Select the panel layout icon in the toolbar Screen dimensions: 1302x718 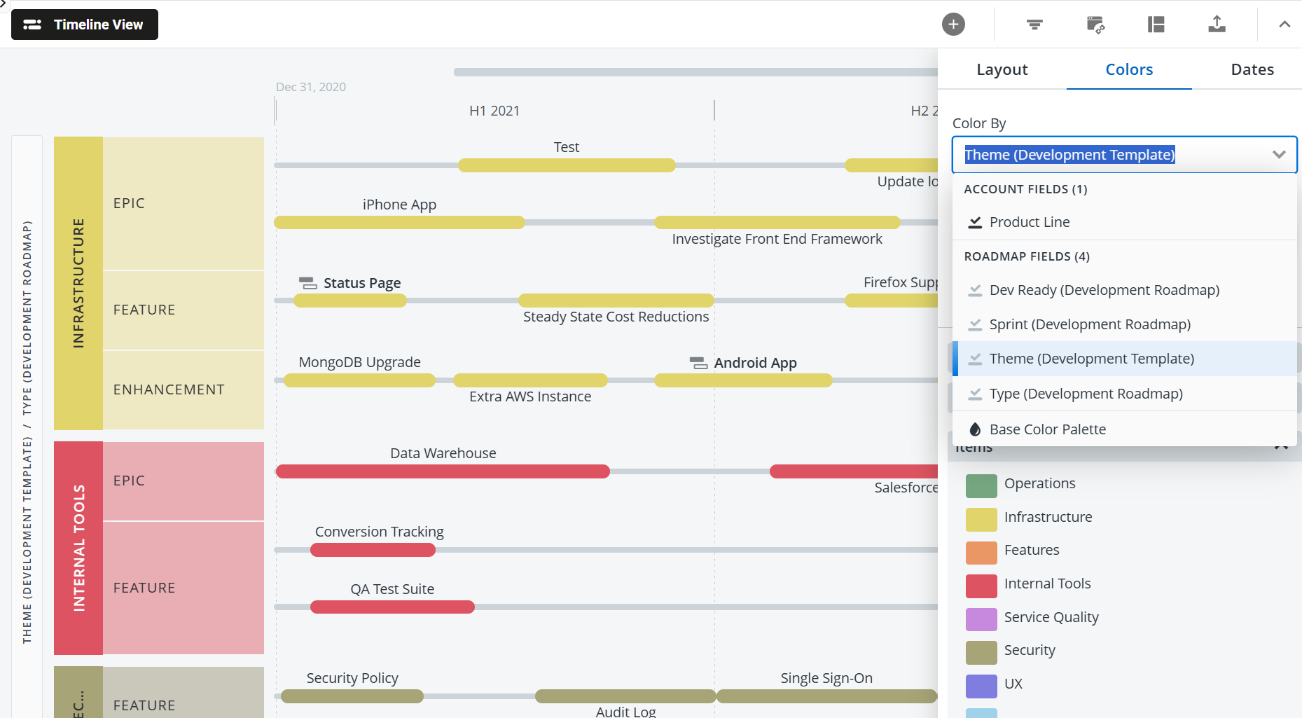coord(1156,25)
